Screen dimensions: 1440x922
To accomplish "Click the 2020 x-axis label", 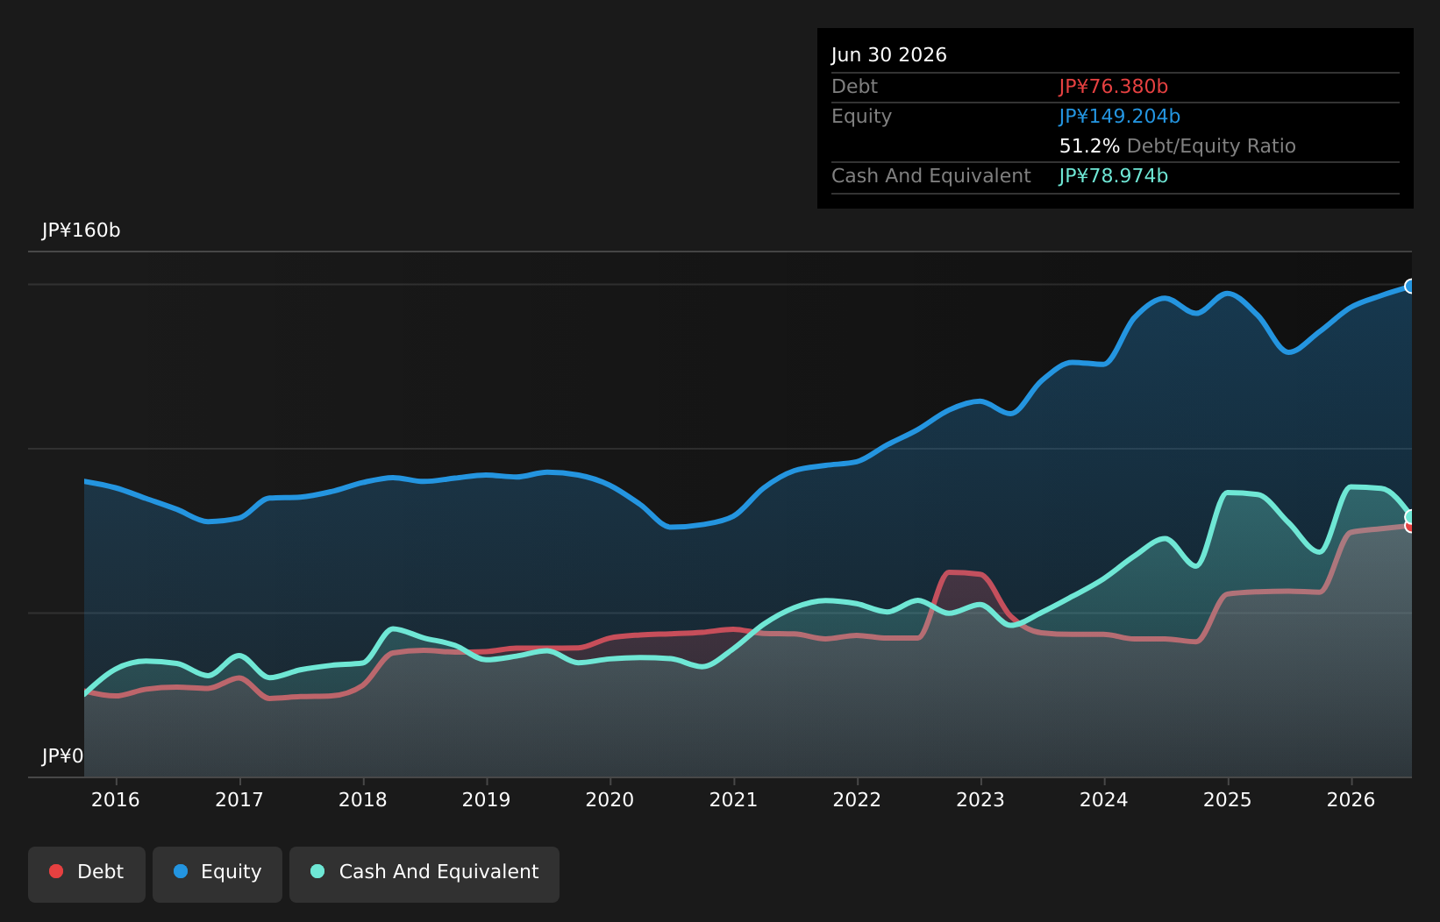I will pyautogui.click(x=610, y=799).
